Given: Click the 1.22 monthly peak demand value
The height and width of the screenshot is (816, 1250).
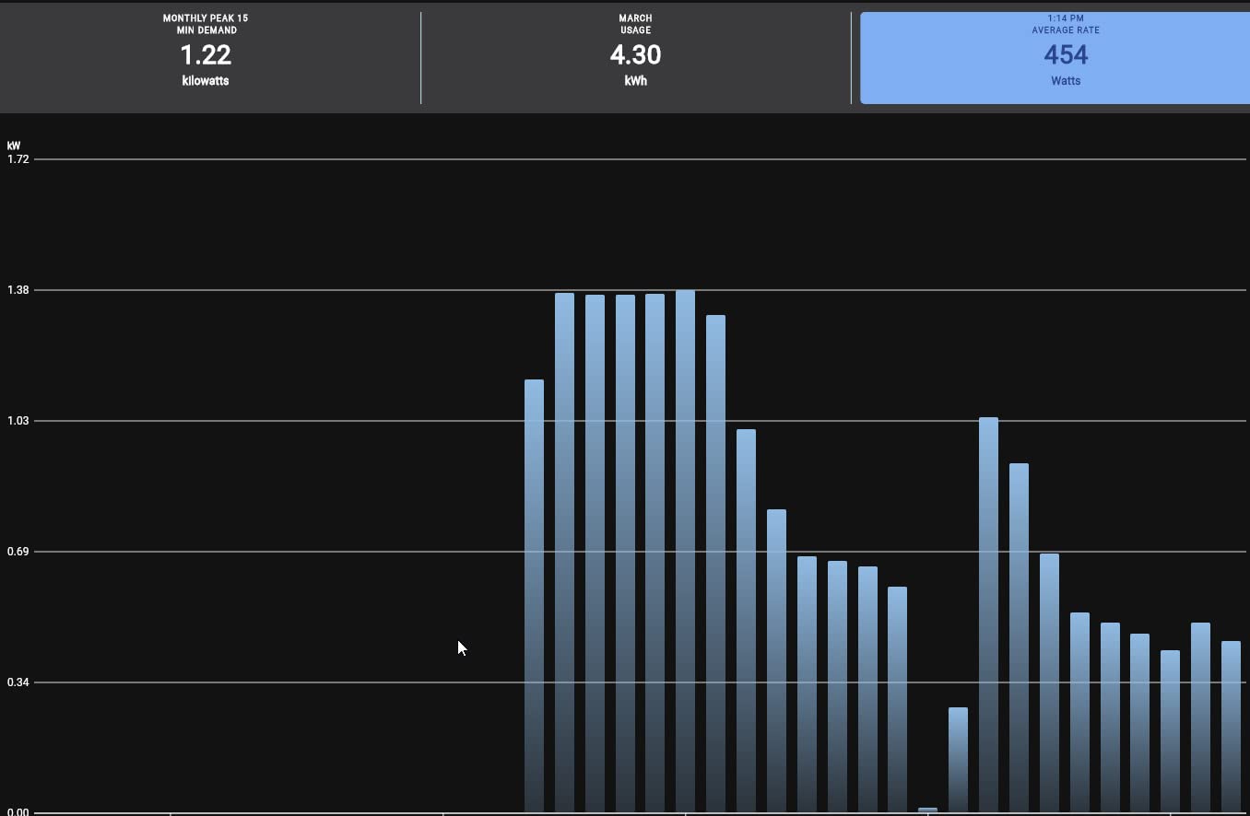Looking at the screenshot, I should click(x=206, y=55).
